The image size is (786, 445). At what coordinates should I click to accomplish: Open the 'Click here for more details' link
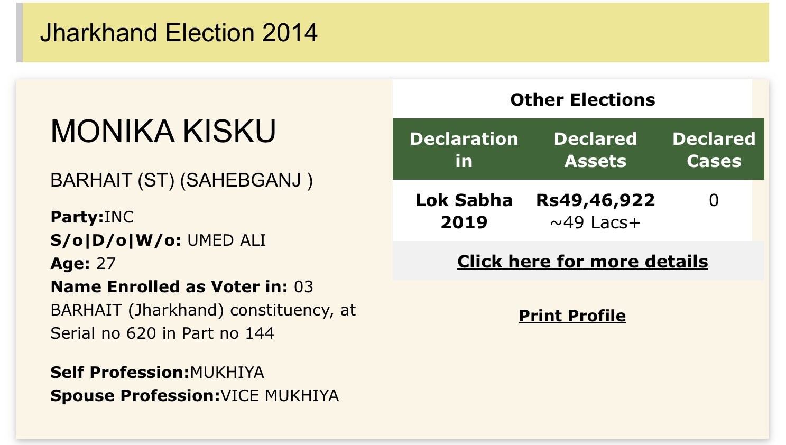582,262
